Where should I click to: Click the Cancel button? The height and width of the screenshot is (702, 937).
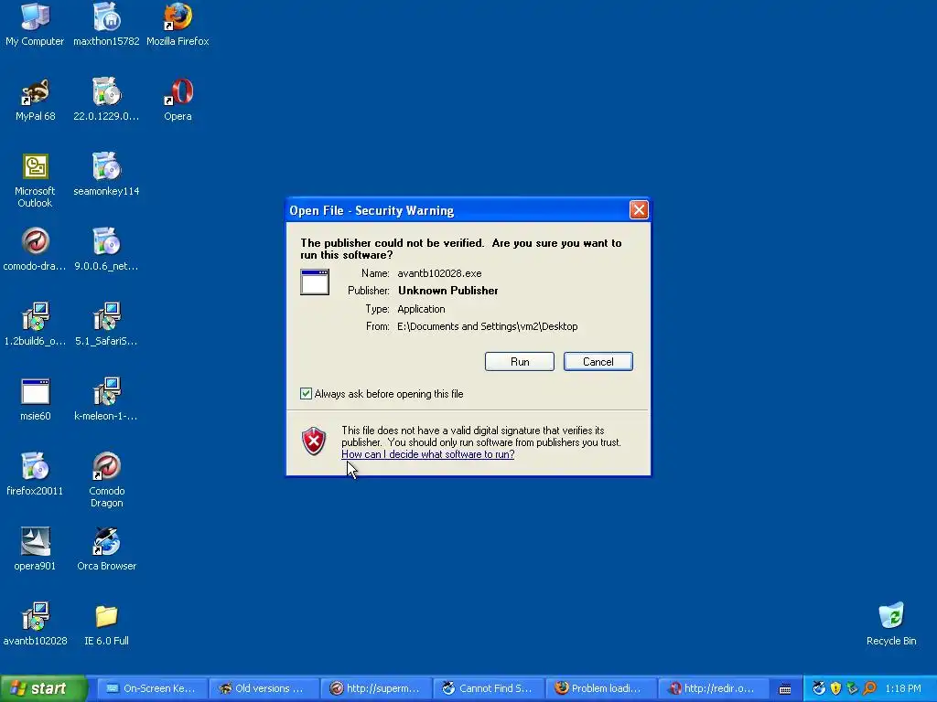tap(598, 362)
